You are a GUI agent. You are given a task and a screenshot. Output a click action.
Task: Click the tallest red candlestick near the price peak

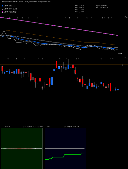point(57,65)
